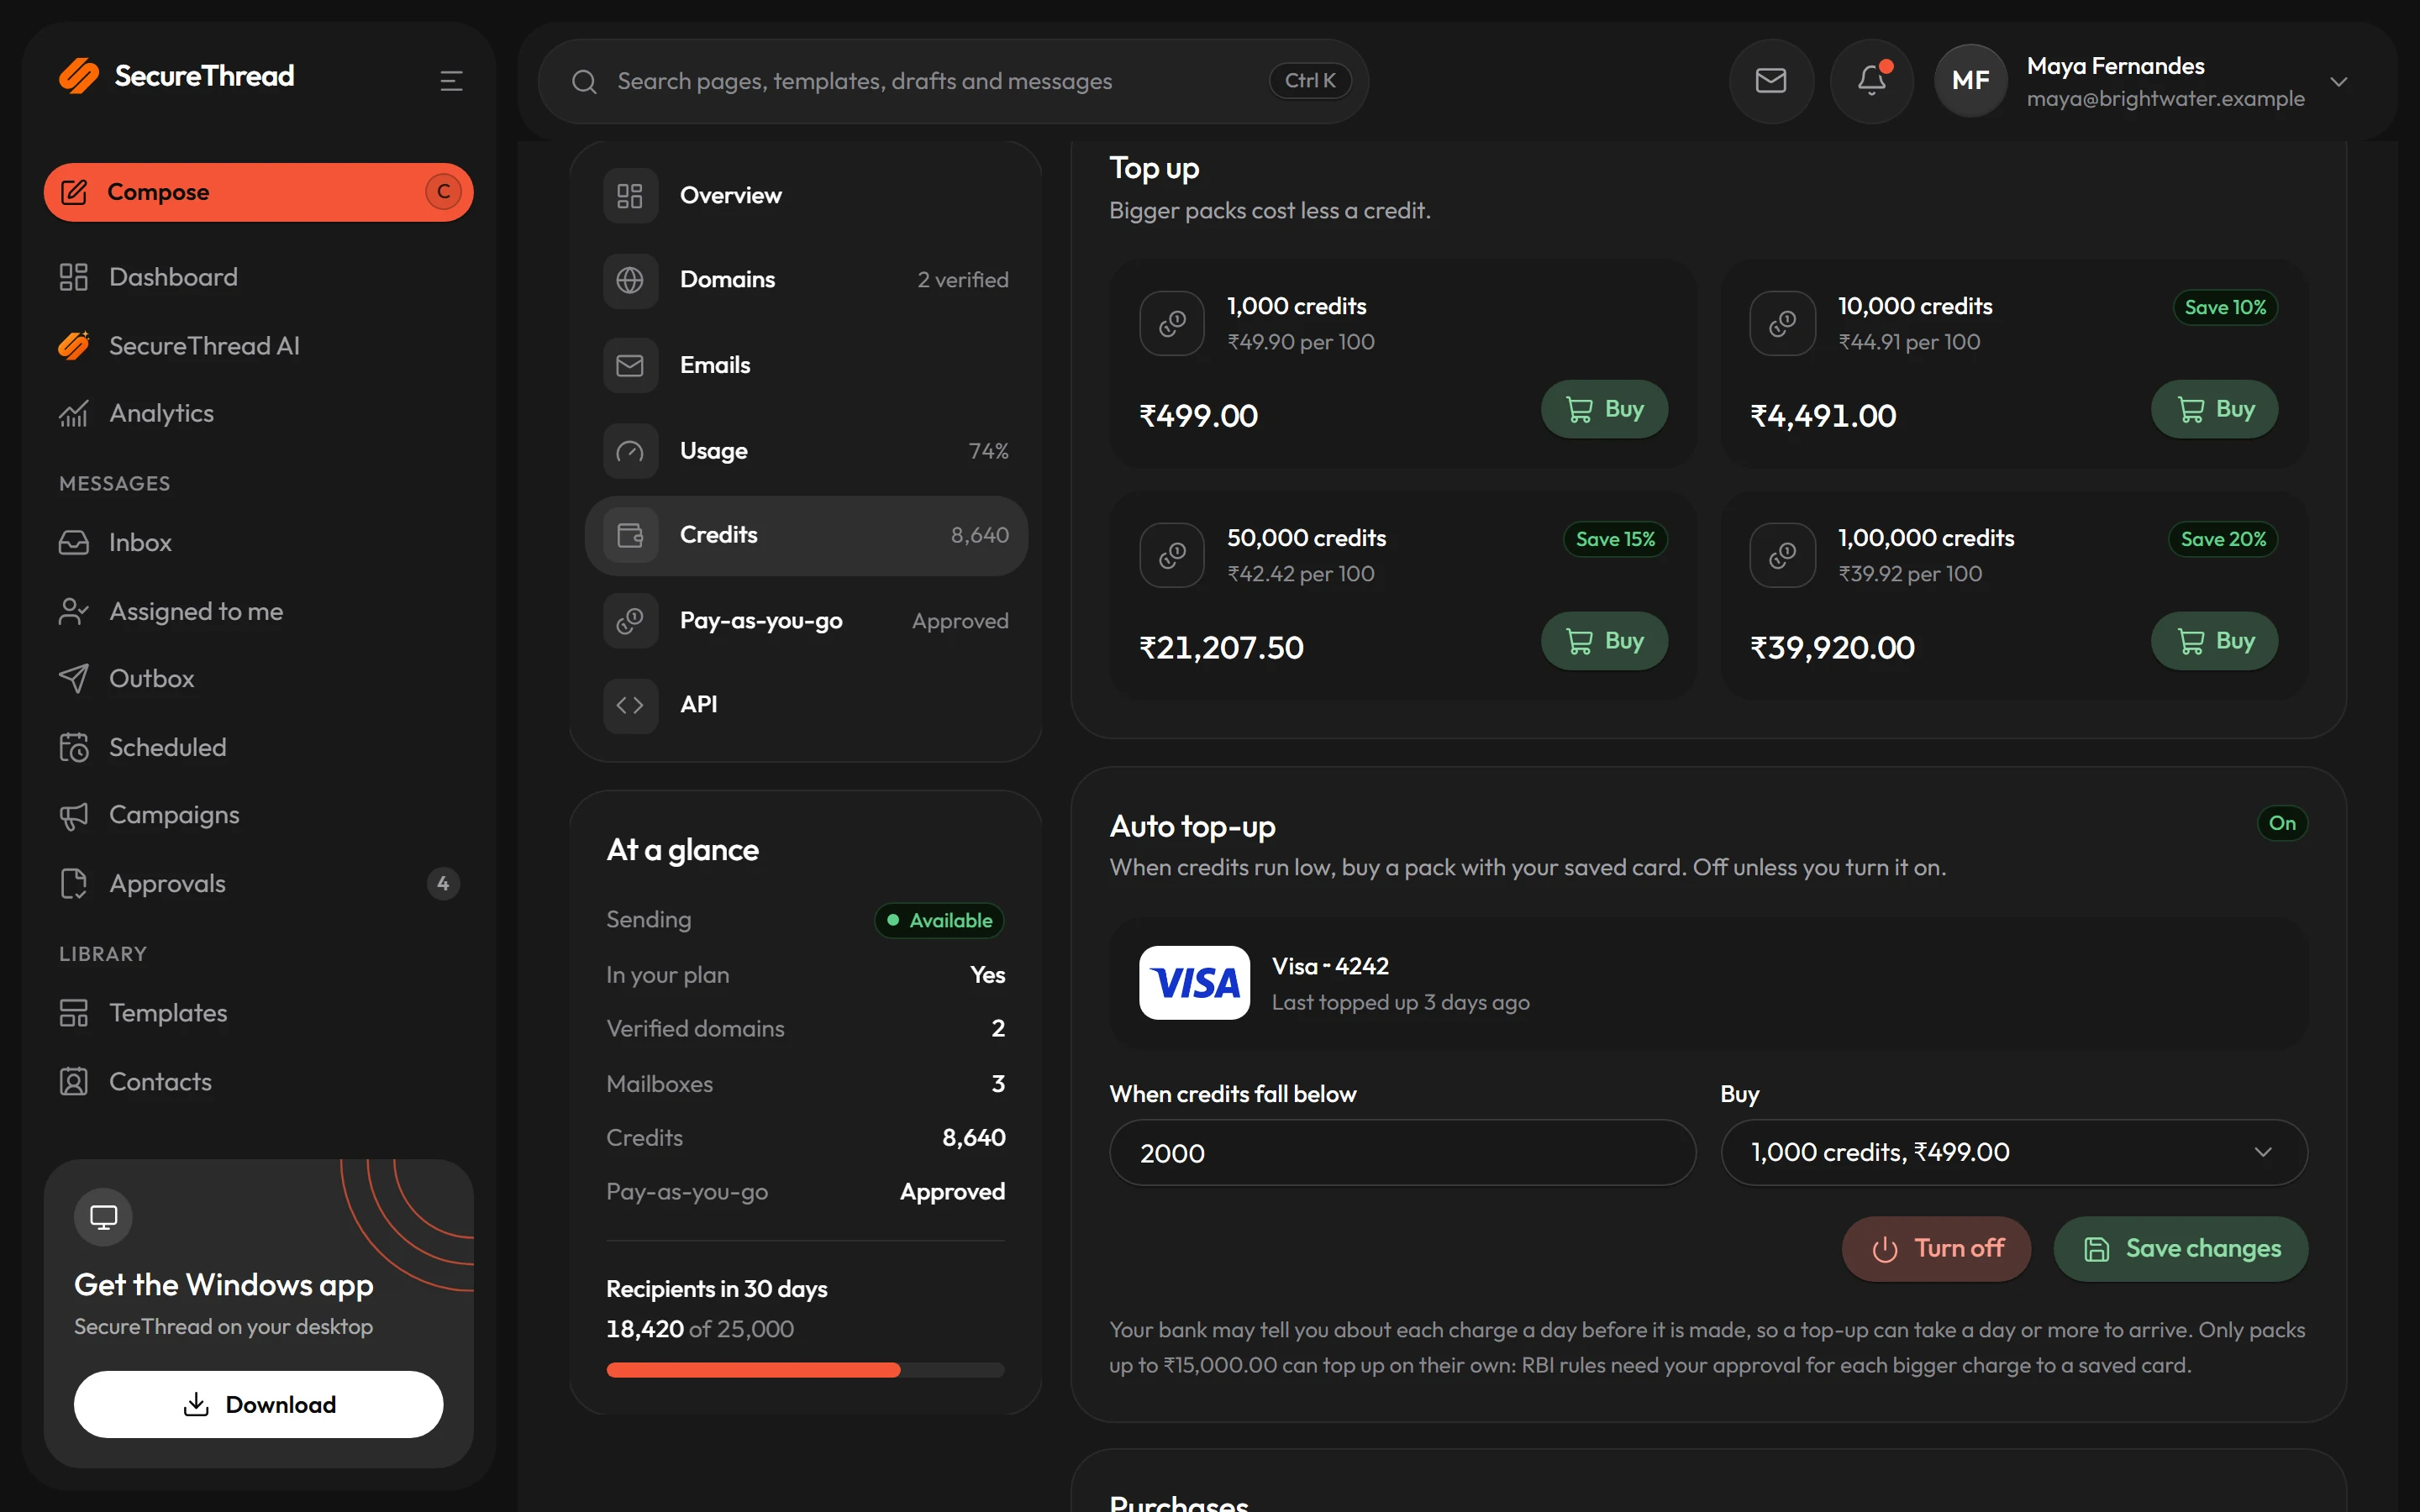Screen dimensions: 2420x1512
Task: Switch to the API section
Action: (806, 705)
